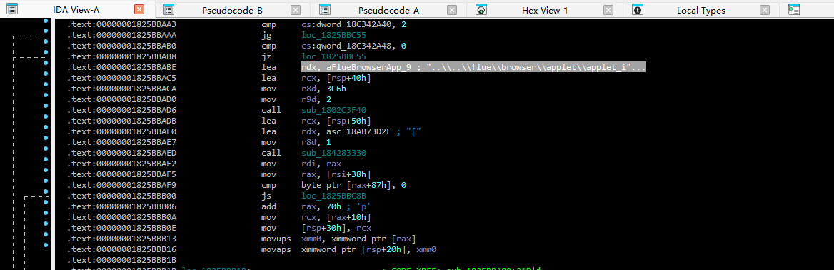Screen dimensions: 834x270
Task: Click address .text:00000001825BBB1B without instruction
Action: click(121, 260)
